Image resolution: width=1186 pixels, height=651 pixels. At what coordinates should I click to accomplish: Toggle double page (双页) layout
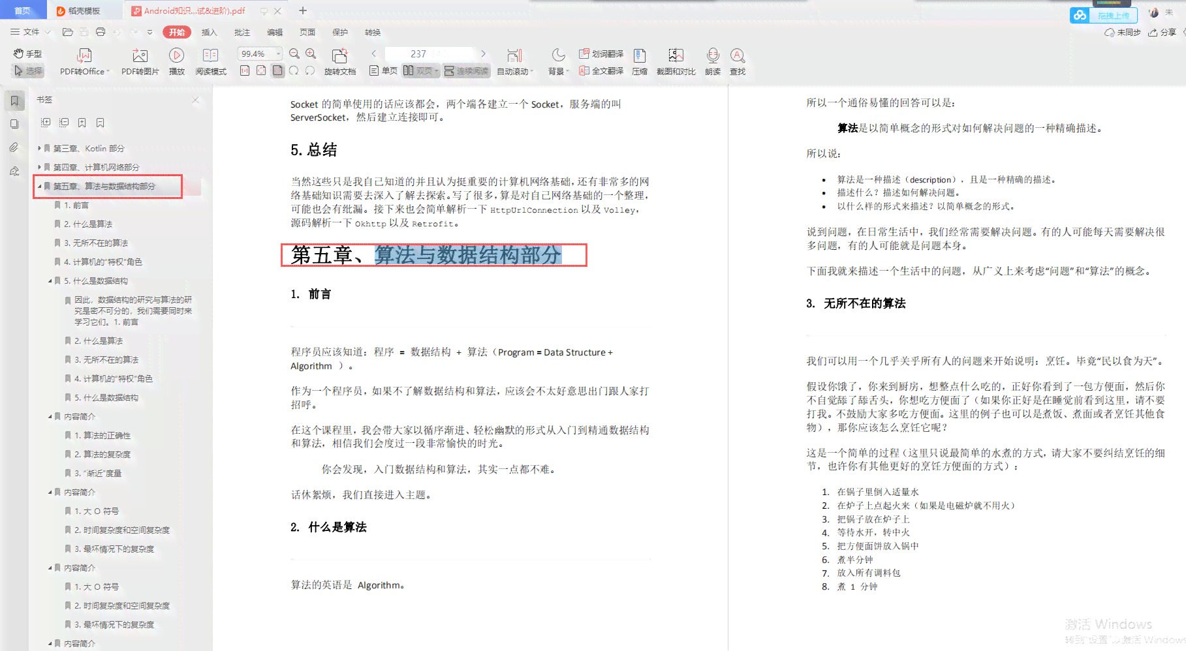[420, 70]
